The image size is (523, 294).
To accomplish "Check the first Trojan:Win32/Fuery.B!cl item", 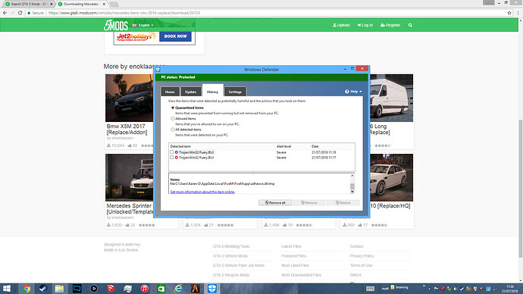I will tap(172, 152).
